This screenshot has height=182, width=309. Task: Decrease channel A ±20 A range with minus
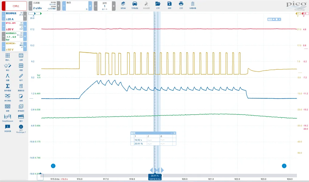coord(4,16)
